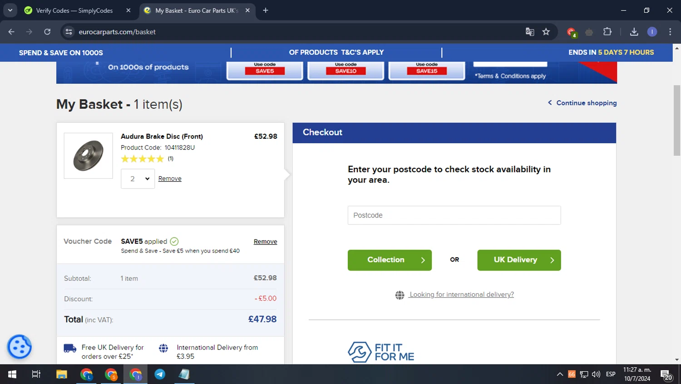Close the Verify Codes SimplyCodes tab
Image resolution: width=681 pixels, height=384 pixels.
click(128, 10)
